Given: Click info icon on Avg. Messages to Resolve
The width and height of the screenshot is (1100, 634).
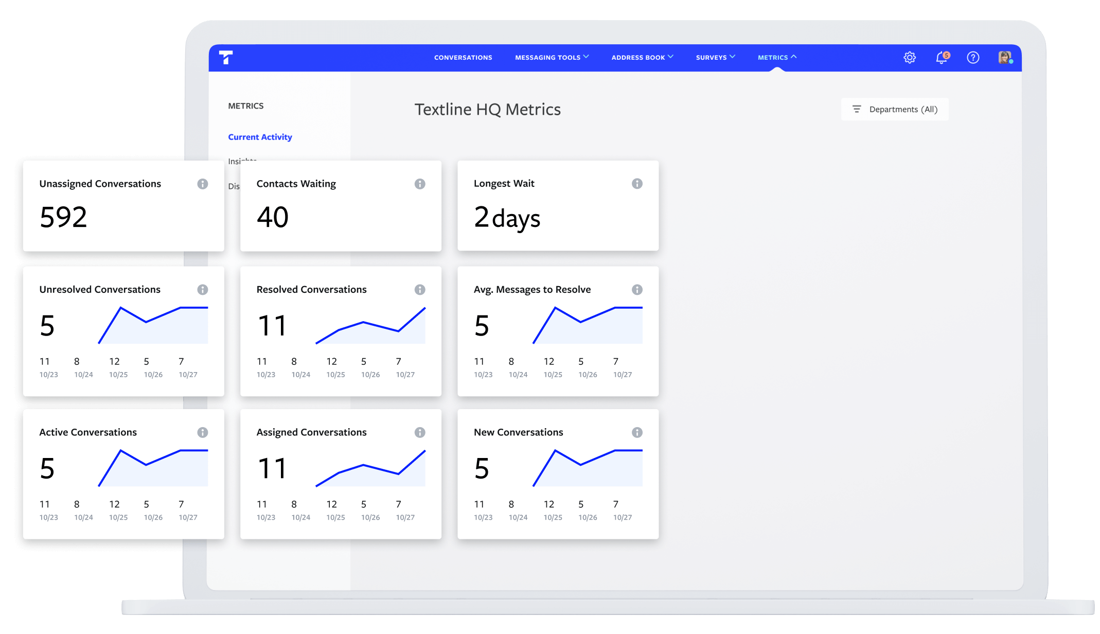Looking at the screenshot, I should tap(637, 290).
